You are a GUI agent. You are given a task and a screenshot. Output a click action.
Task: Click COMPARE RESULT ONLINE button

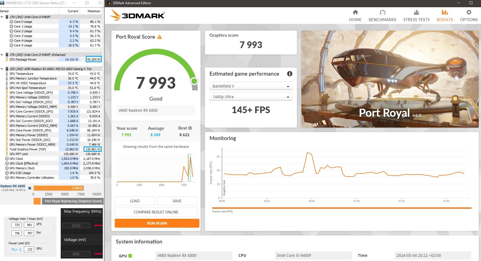tap(156, 212)
